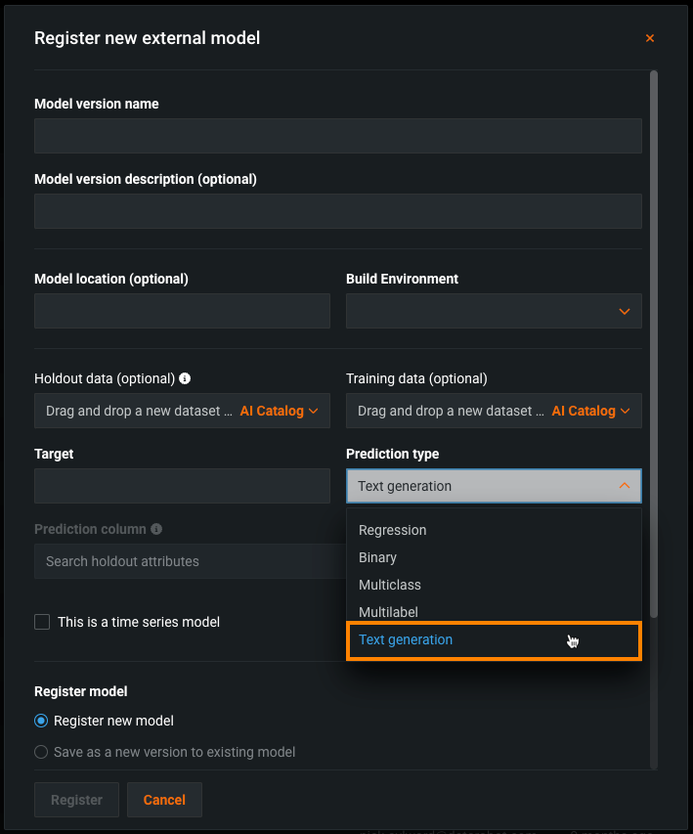The width and height of the screenshot is (693, 834).
Task: Pick the Multilabel option
Action: pos(388,612)
